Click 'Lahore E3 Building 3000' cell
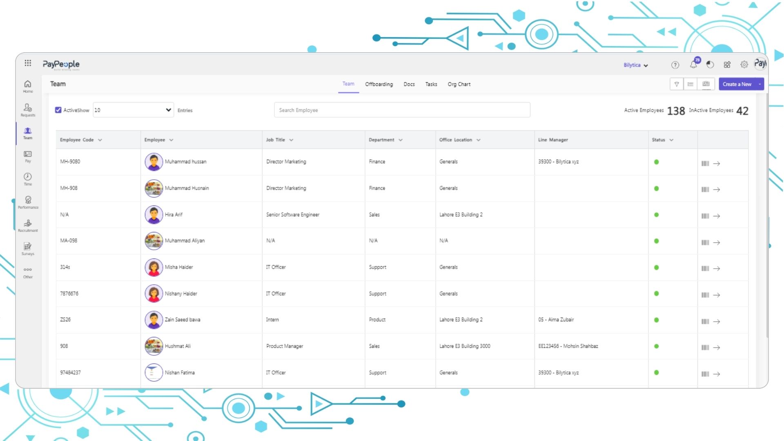Image resolution: width=784 pixels, height=441 pixels. coord(465,346)
